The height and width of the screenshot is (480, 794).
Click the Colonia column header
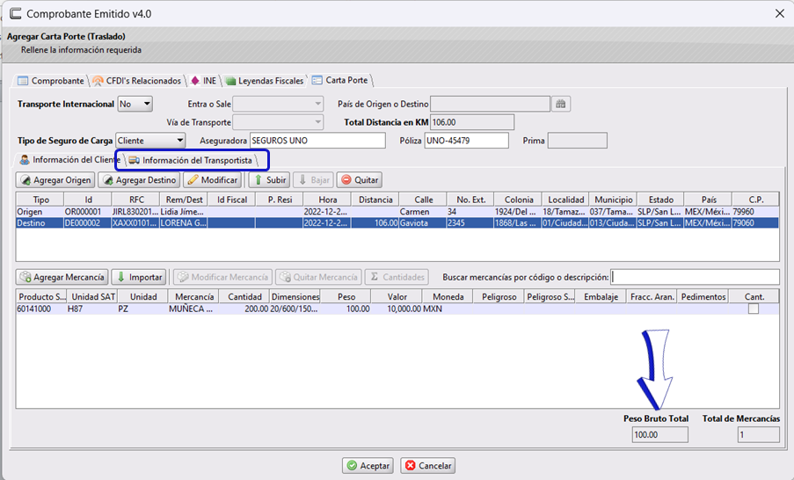pos(518,200)
